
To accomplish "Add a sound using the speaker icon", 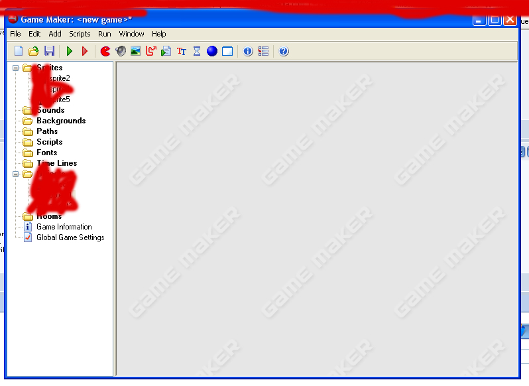I will pyautogui.click(x=121, y=51).
